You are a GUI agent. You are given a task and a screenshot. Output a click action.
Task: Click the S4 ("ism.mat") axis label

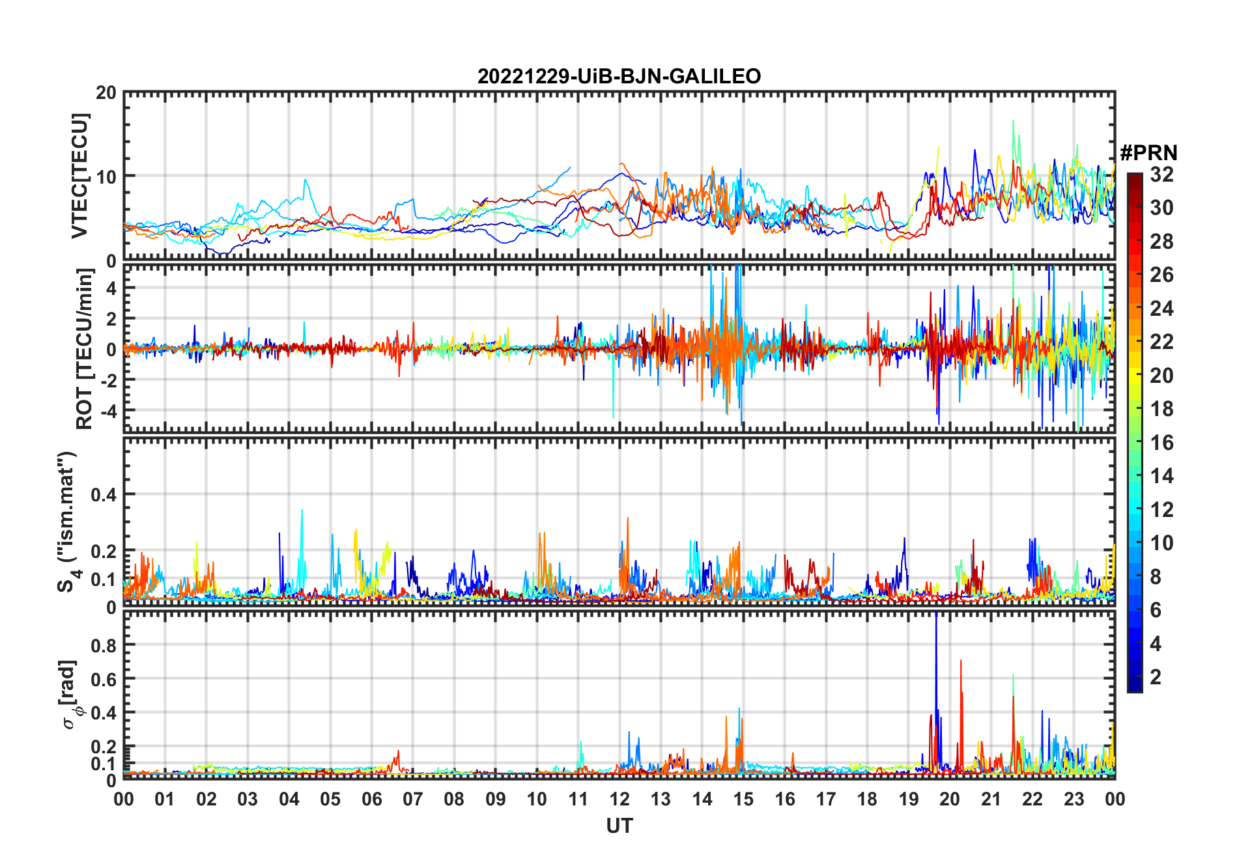pyautogui.click(x=68, y=522)
